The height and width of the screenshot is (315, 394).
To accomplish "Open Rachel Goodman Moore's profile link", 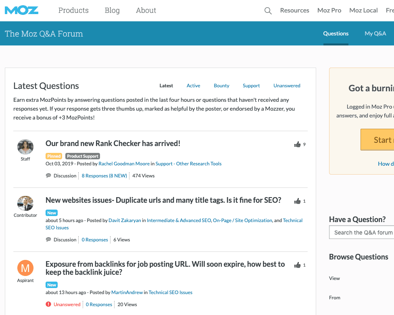I will pyautogui.click(x=124, y=164).
